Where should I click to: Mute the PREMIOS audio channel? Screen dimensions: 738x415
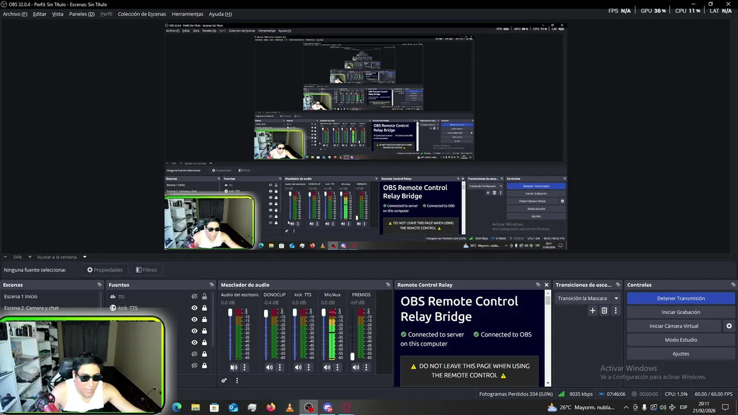point(356,367)
